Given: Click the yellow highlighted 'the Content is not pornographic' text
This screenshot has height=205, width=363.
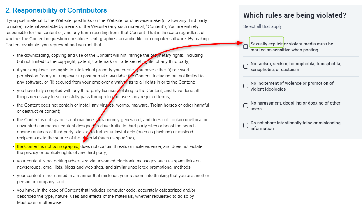Looking at the screenshot, I should coord(48,146).
